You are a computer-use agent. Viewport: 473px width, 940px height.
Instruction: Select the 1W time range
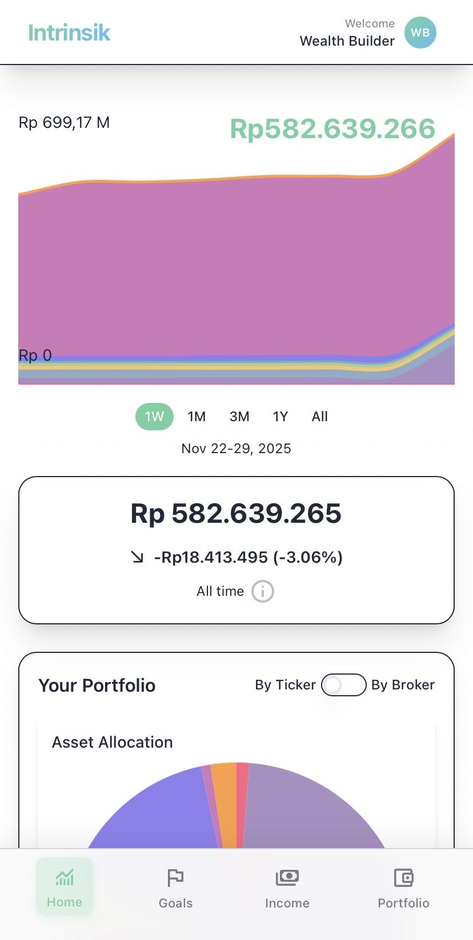click(x=154, y=417)
